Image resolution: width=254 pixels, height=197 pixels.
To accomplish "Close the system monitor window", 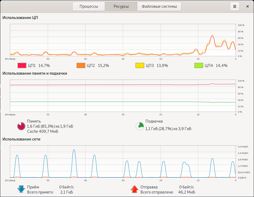I will click(x=248, y=6).
